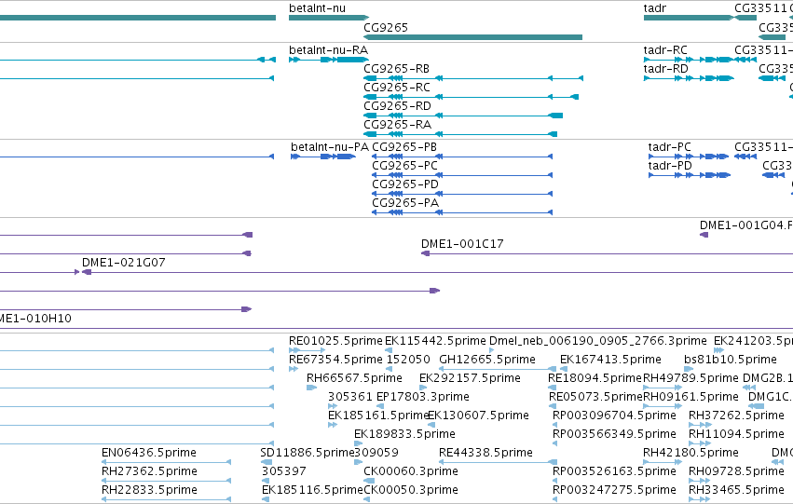The width and height of the screenshot is (793, 504).
Task: Click the DME1-001C17 clone label
Action: click(x=462, y=244)
